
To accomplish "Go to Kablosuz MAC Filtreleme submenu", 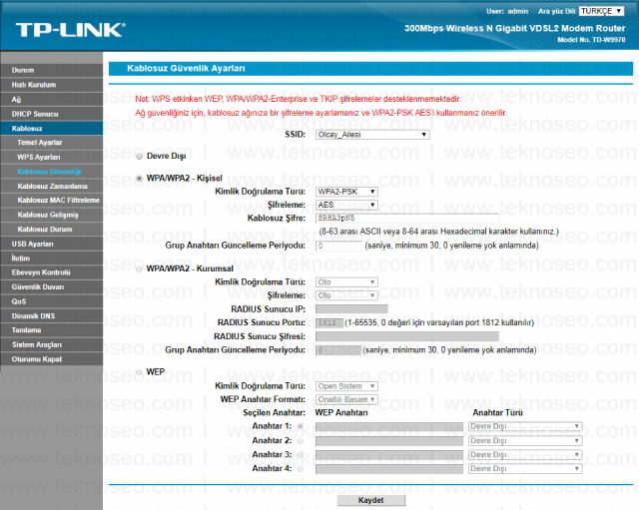I will (51, 201).
